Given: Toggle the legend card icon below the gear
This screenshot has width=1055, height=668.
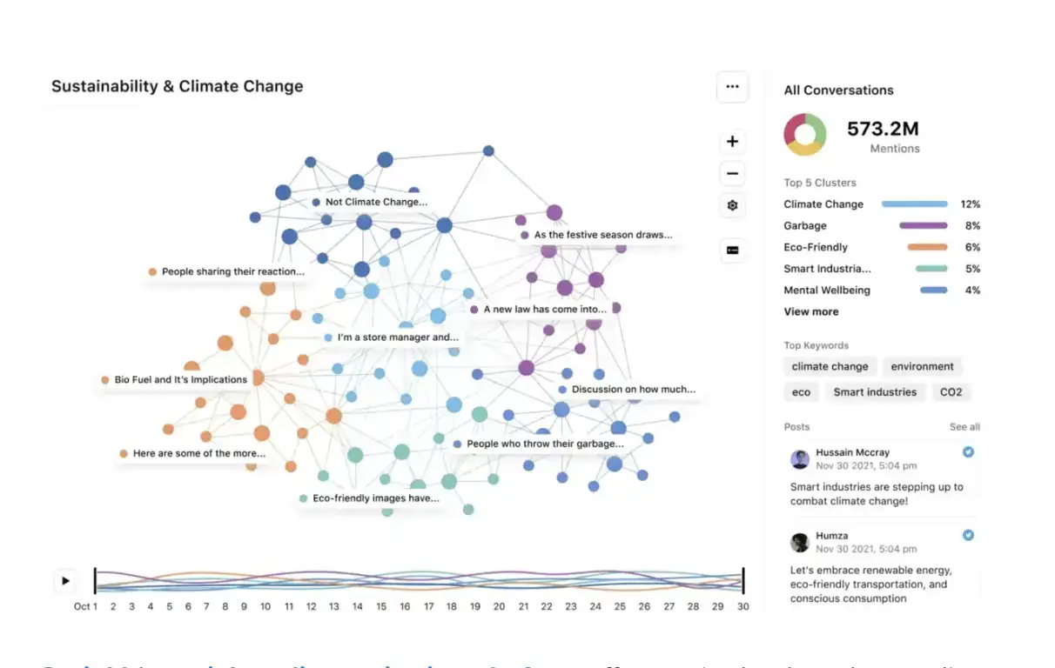Looking at the screenshot, I should 732,250.
